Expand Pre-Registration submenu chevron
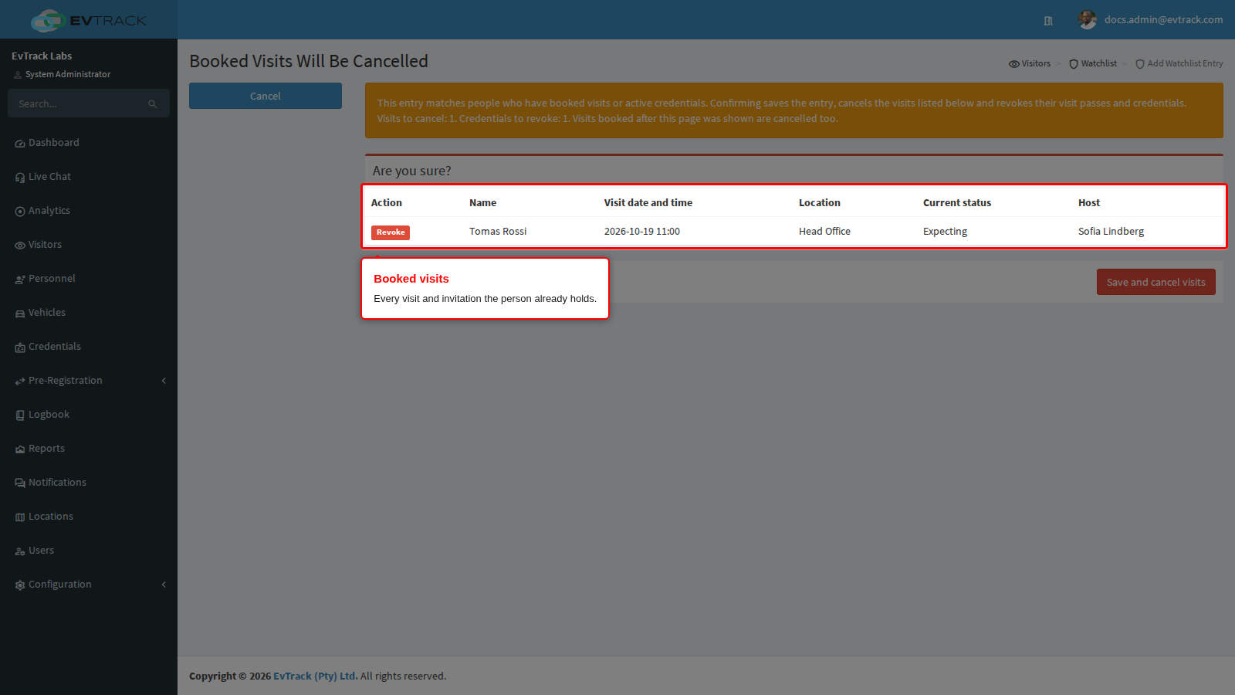Image resolution: width=1235 pixels, height=695 pixels. (164, 381)
